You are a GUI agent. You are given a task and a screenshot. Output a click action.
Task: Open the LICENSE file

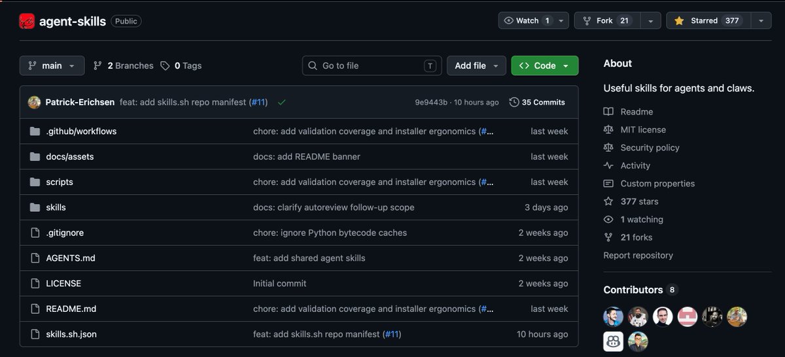click(x=63, y=284)
